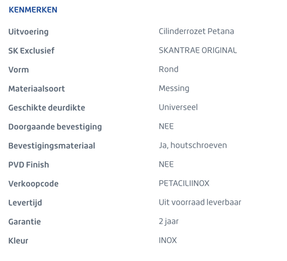
Task: Click Uit voorraad leverbaar text
Action: tap(200, 203)
